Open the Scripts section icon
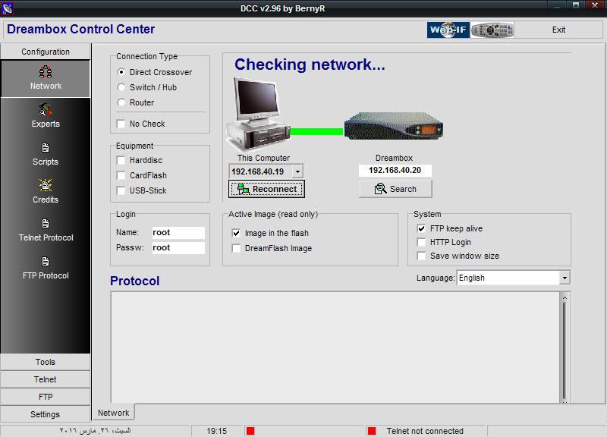This screenshot has height=437, width=607. pos(46,148)
